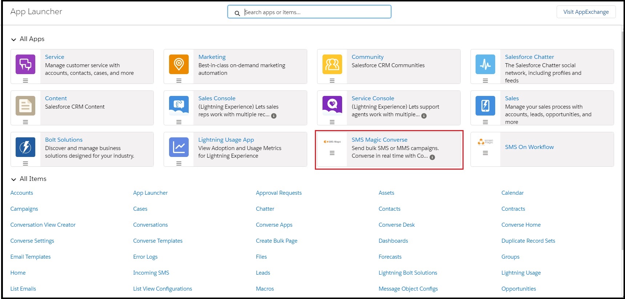Open the Chatter item
The image size is (625, 299).
click(265, 209)
